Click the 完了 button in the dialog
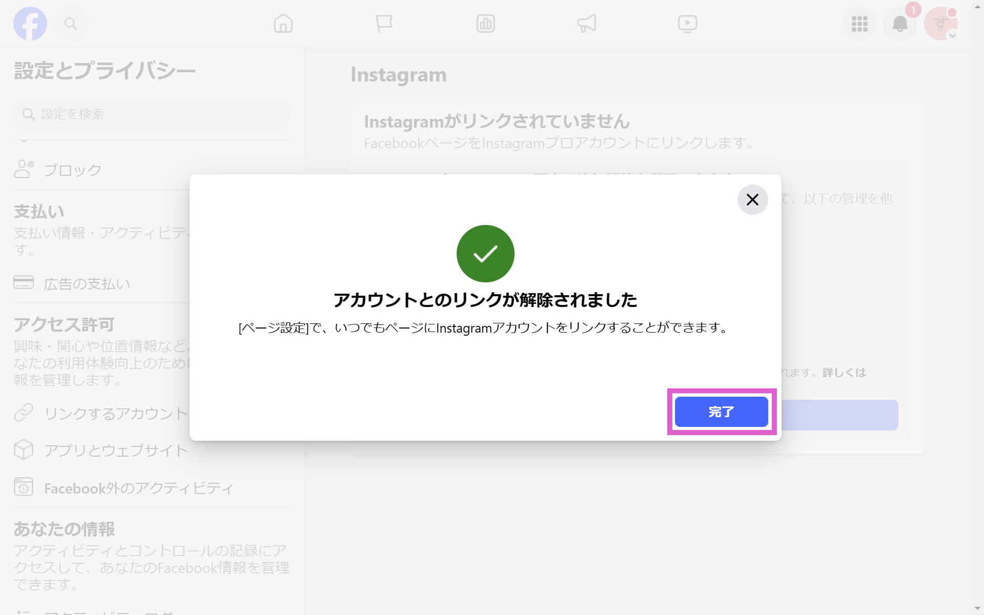 click(721, 412)
